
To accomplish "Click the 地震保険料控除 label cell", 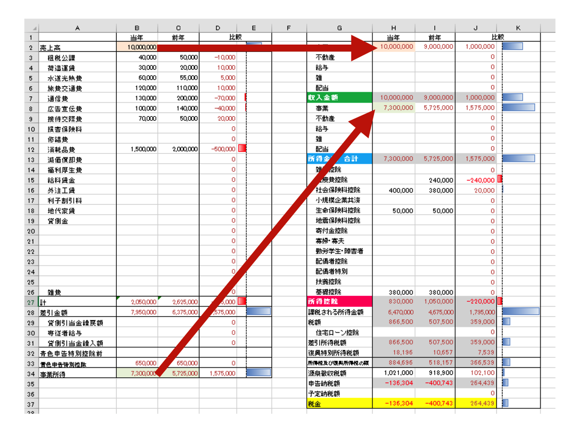I will [x=340, y=221].
